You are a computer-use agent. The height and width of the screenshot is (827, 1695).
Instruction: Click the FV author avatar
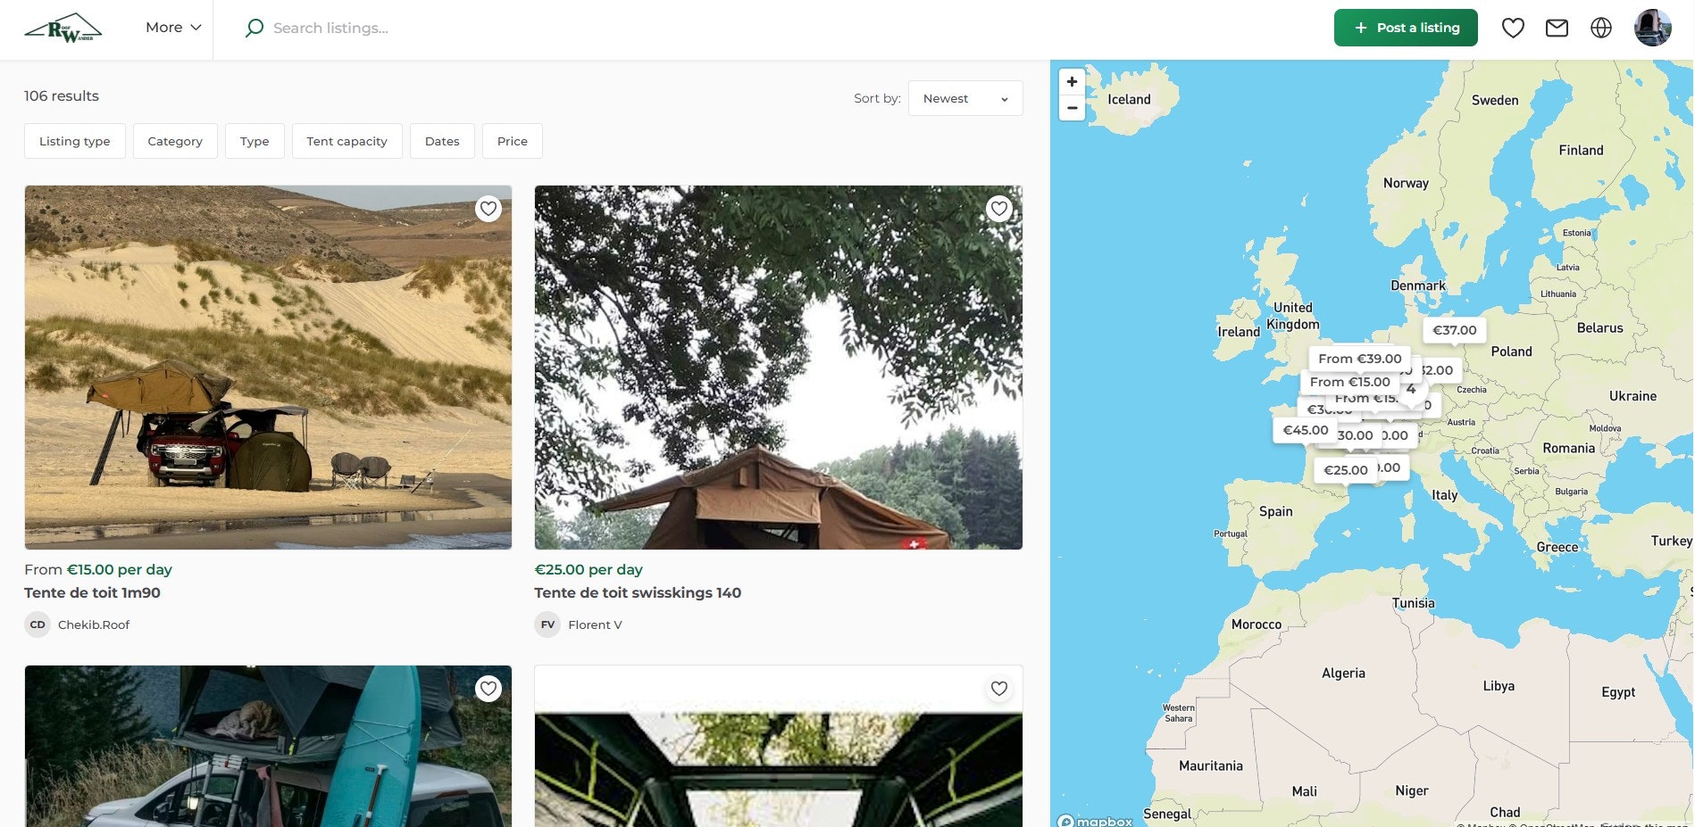(548, 624)
